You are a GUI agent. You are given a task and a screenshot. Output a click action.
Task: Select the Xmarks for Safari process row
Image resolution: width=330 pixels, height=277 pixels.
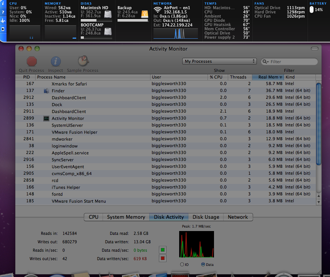[166, 84]
